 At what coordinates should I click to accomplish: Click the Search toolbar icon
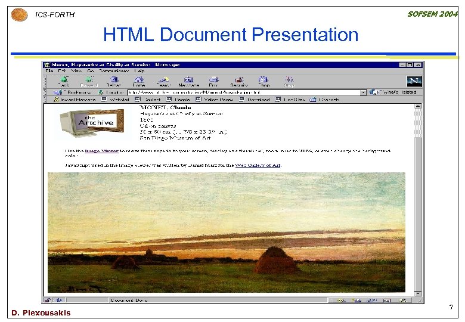coord(164,82)
